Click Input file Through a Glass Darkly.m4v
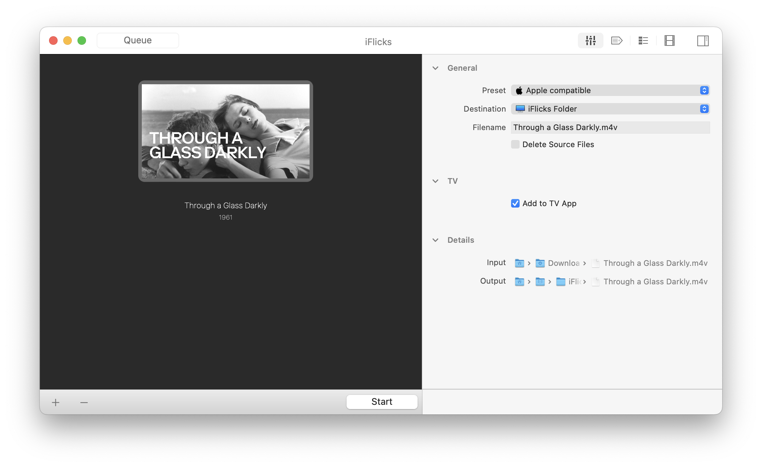The width and height of the screenshot is (762, 467). tap(650, 263)
